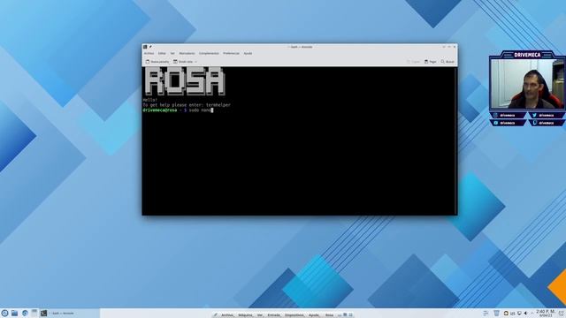This screenshot has height=318, width=566.
Task: Open the Ver menu in Konsole
Action: tap(172, 53)
